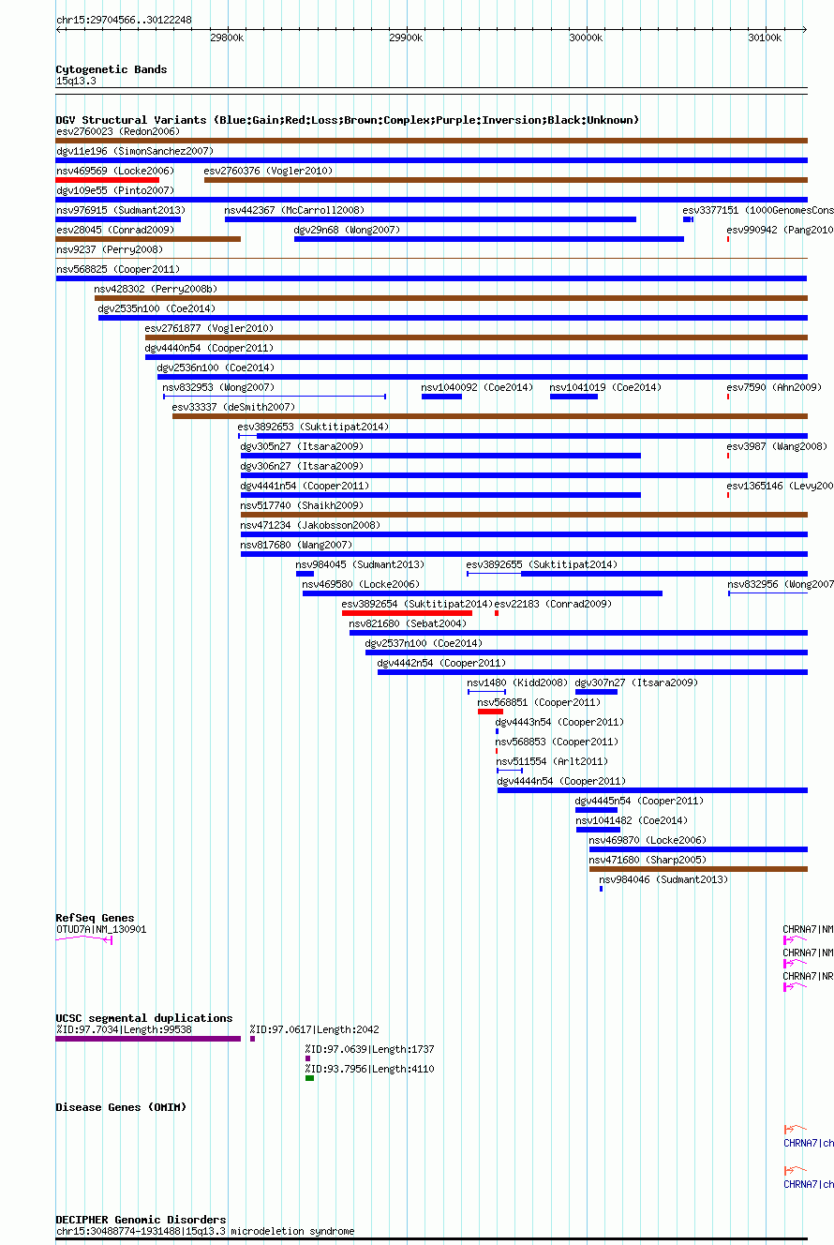Click dgv306n27 (Itsara2009) label
The width and height of the screenshot is (834, 1245).
tap(302, 466)
